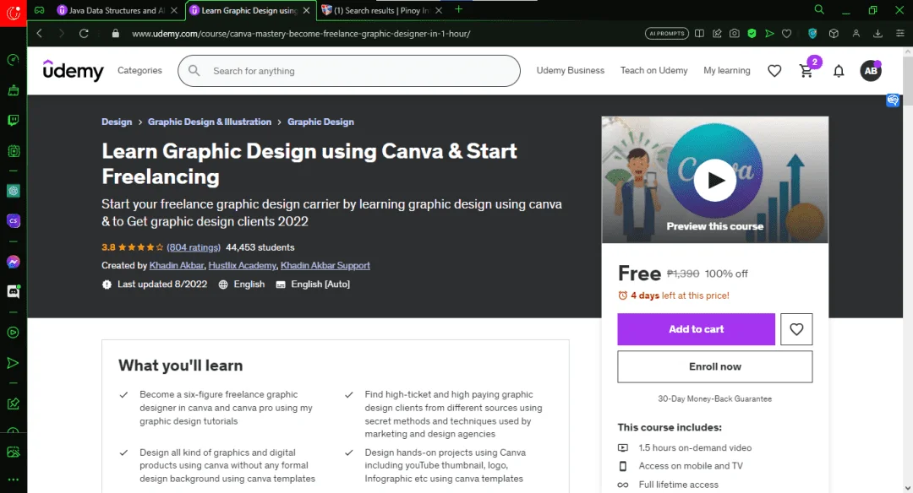The image size is (913, 493).
Task: Click the site security padlock icon
Action: pyautogui.click(x=115, y=33)
